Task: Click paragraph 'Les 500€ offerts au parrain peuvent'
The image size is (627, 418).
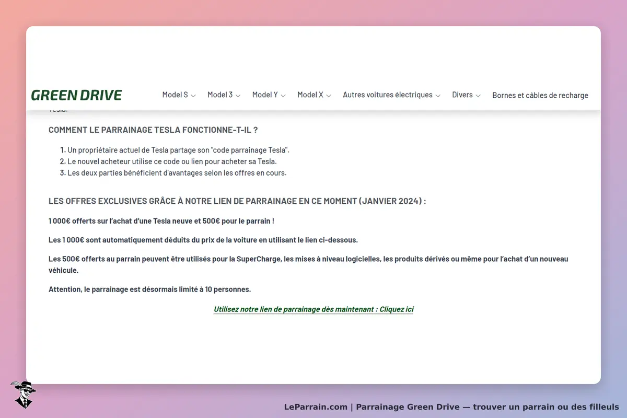Action: point(308,265)
